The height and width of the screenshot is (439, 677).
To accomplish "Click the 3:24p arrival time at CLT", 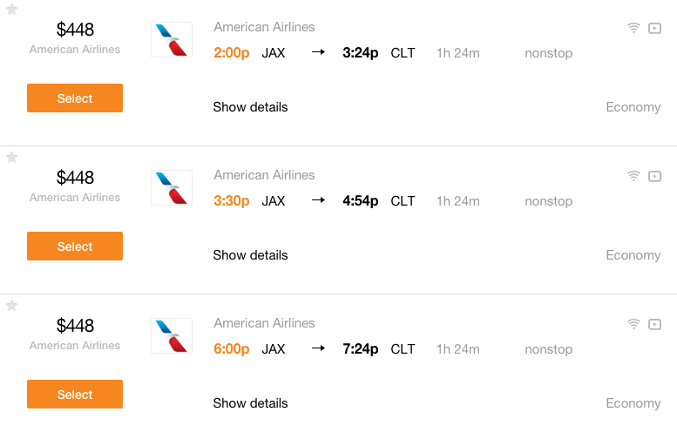I will click(361, 52).
